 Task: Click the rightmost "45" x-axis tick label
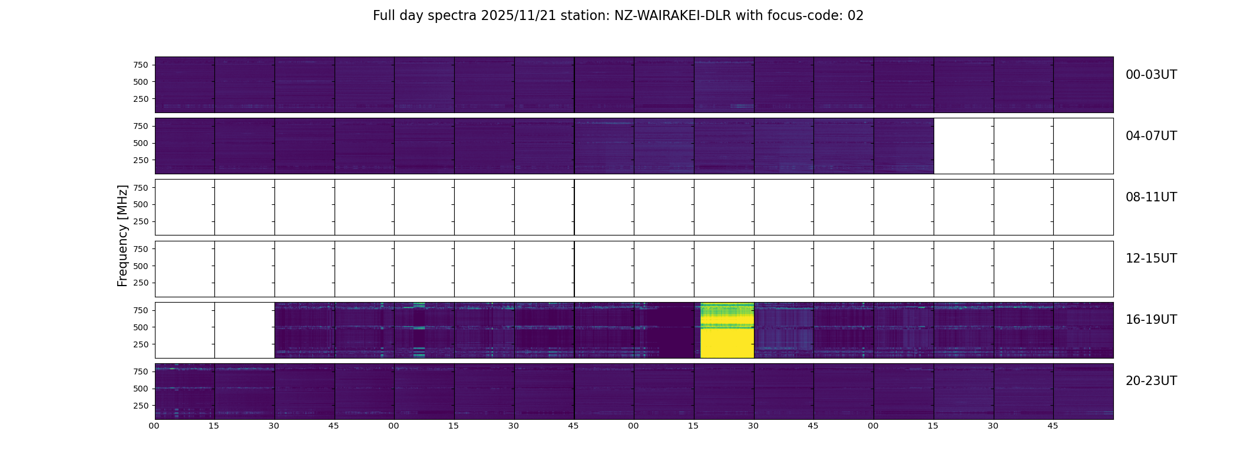pyautogui.click(x=1053, y=426)
